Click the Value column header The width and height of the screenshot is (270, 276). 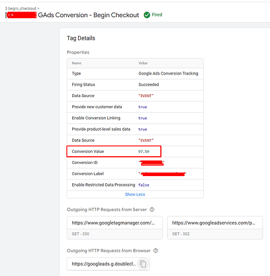point(143,63)
